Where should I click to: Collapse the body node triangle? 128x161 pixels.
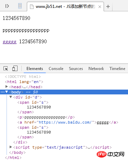pos(7,92)
